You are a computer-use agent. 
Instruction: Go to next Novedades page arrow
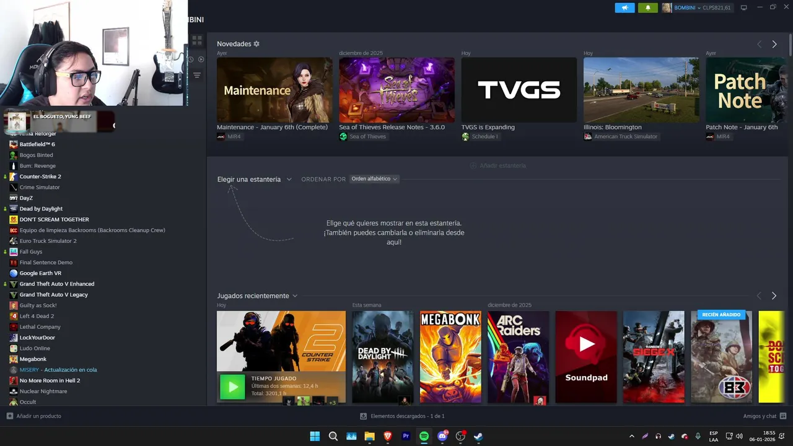tap(774, 44)
